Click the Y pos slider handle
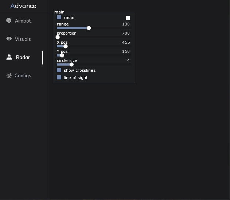The width and height of the screenshot is (230, 200). [62, 55]
